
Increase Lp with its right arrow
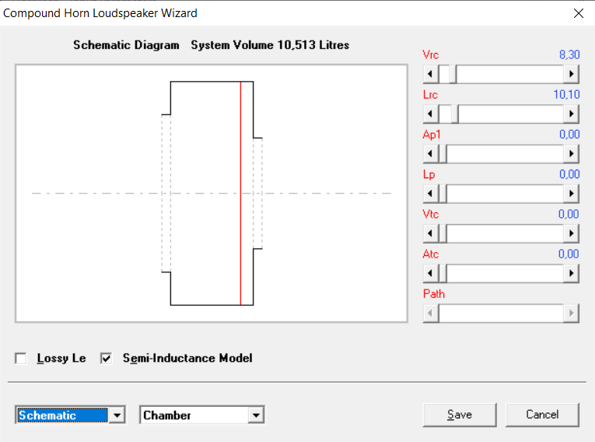571,193
